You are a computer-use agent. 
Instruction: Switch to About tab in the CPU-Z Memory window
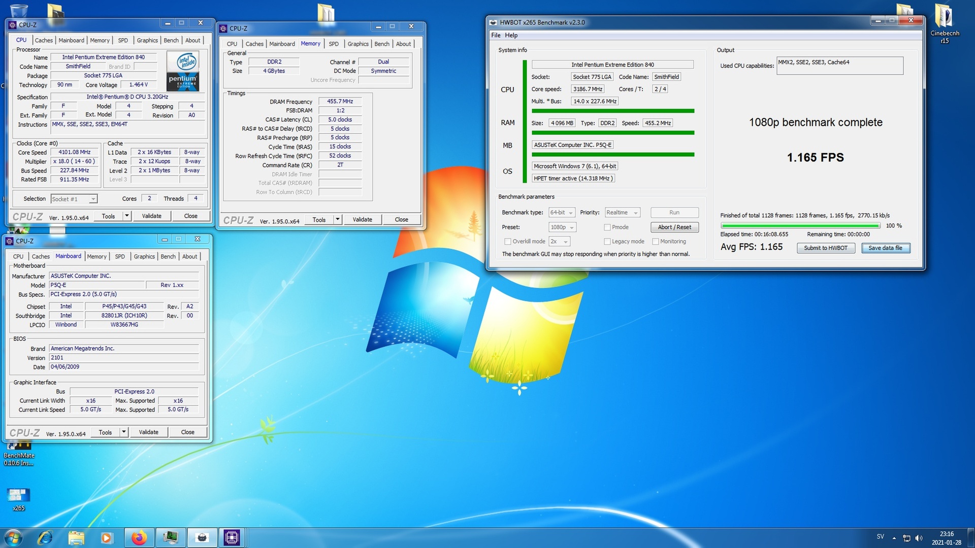(404, 44)
